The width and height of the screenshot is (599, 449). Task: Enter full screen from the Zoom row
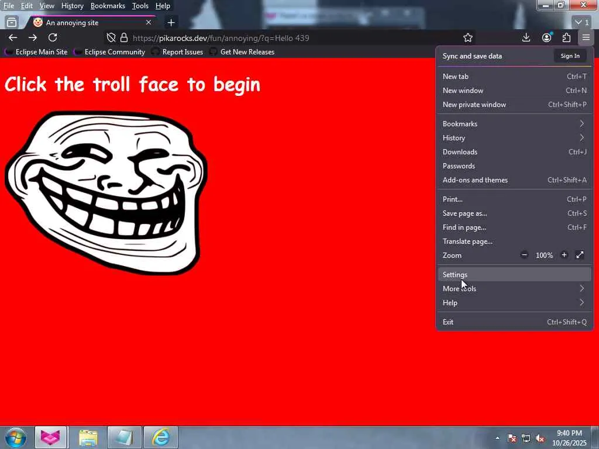point(580,255)
